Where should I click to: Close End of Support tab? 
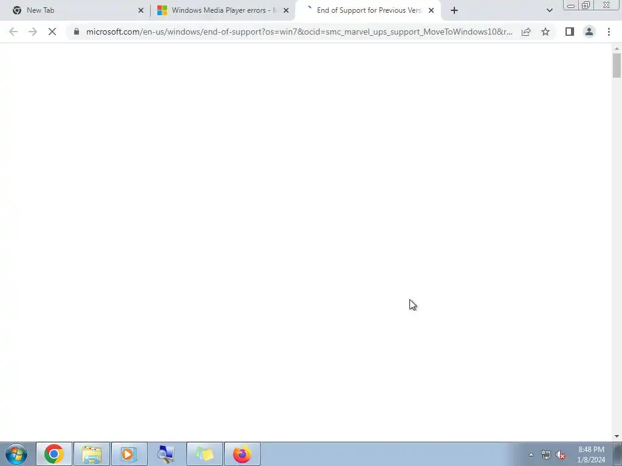[431, 10]
